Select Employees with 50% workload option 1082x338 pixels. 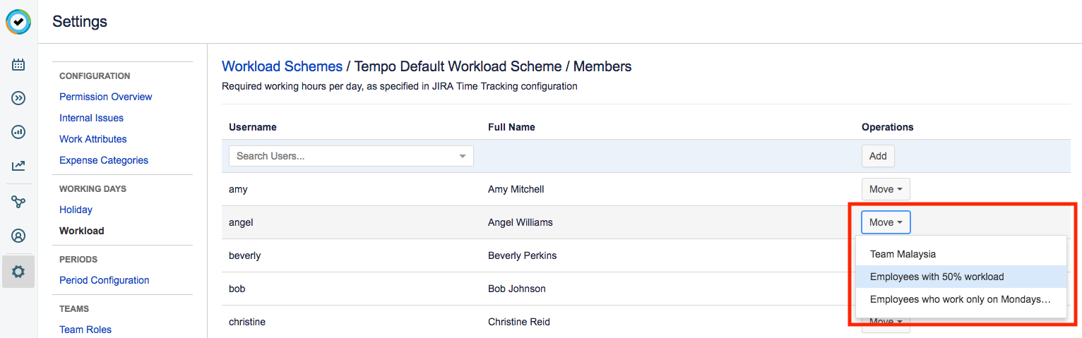pyautogui.click(x=937, y=277)
